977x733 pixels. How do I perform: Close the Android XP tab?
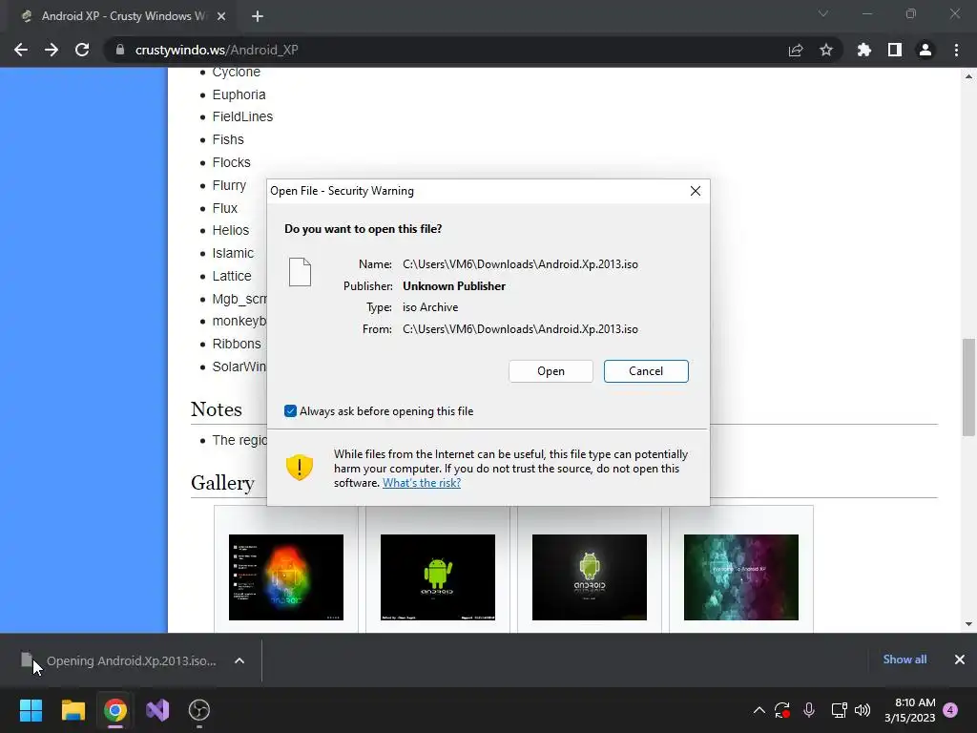pyautogui.click(x=221, y=16)
